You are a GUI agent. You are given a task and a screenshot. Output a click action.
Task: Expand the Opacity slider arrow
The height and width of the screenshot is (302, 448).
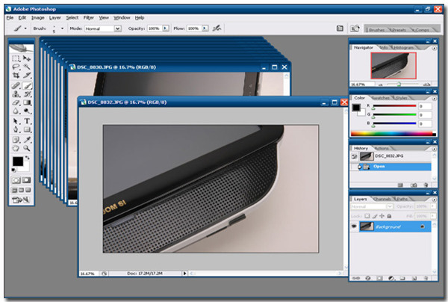click(166, 28)
